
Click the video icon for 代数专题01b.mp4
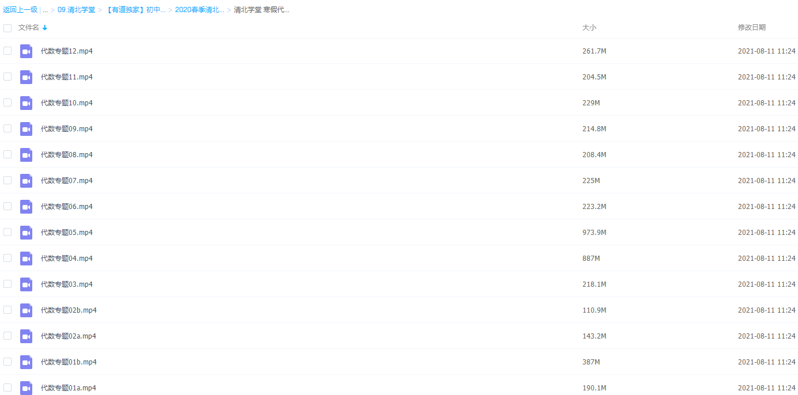click(x=26, y=362)
